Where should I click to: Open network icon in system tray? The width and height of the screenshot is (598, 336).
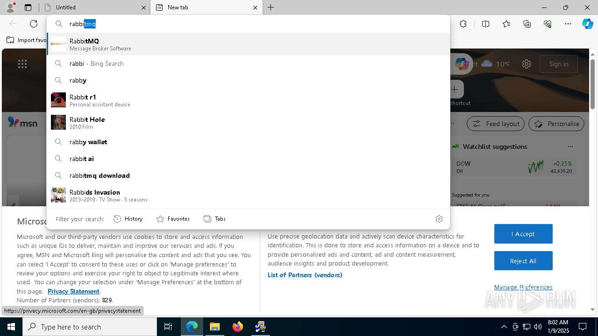527,327
